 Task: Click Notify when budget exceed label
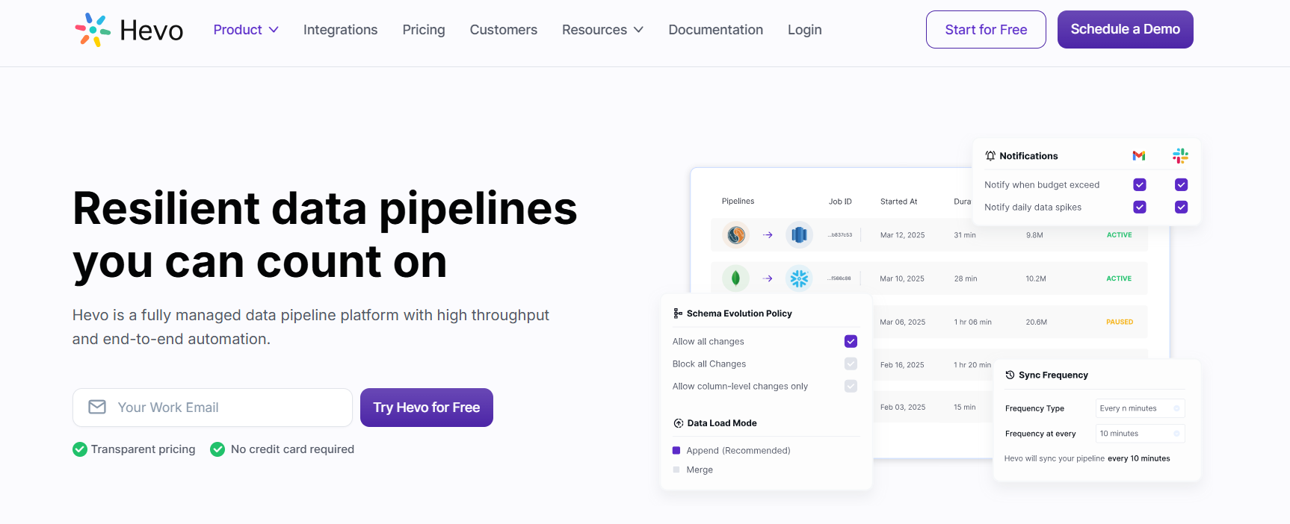tap(1042, 185)
